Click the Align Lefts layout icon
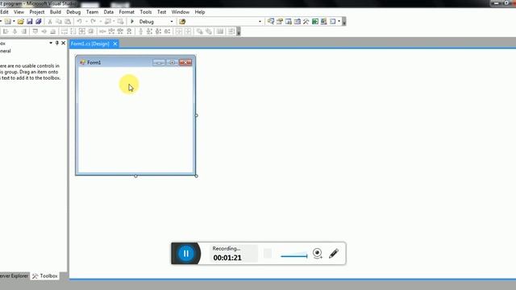 point(6,31)
